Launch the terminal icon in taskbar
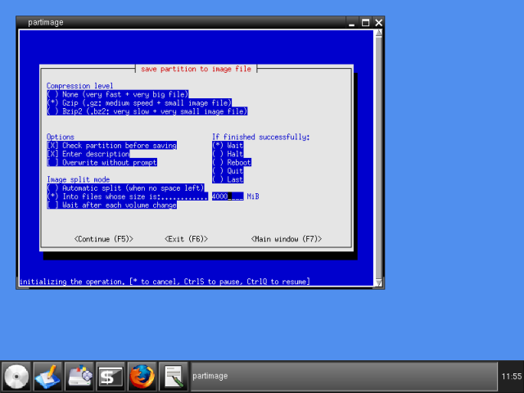This screenshot has width=524, height=393. (111, 376)
